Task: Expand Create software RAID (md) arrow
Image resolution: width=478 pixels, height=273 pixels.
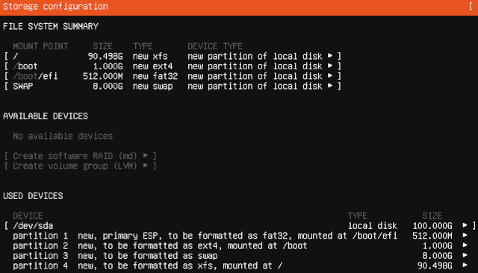Action: tap(146, 156)
